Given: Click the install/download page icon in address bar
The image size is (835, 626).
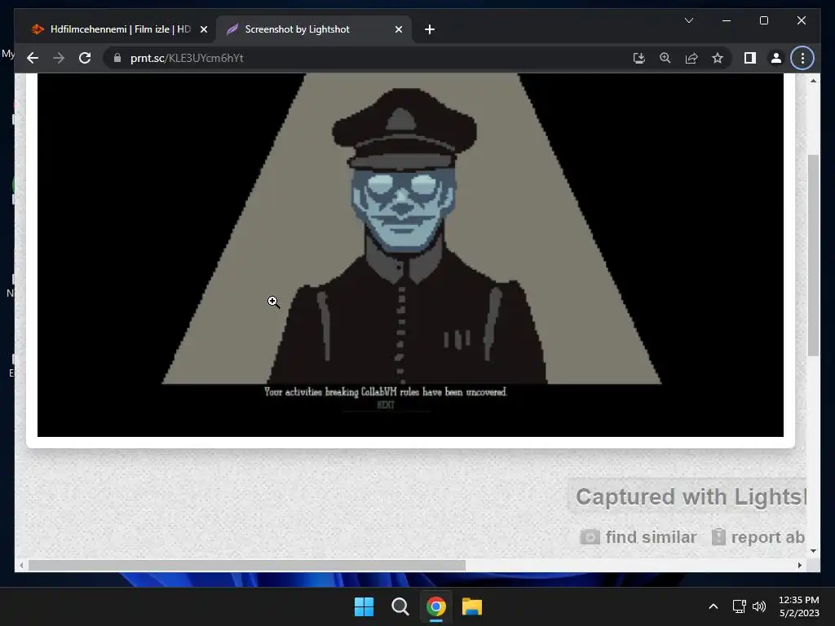Looking at the screenshot, I should pos(639,58).
